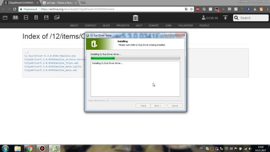
Task: Close the ps3 eye search tab
Action: point(76,3)
